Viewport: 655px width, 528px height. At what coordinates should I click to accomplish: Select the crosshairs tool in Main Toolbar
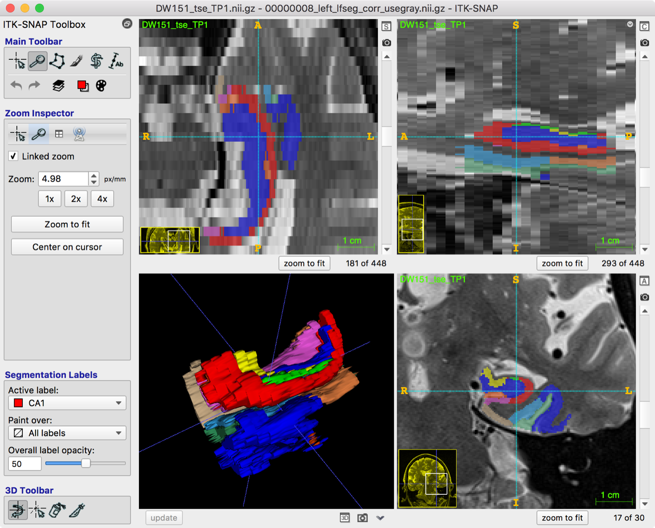pos(17,61)
